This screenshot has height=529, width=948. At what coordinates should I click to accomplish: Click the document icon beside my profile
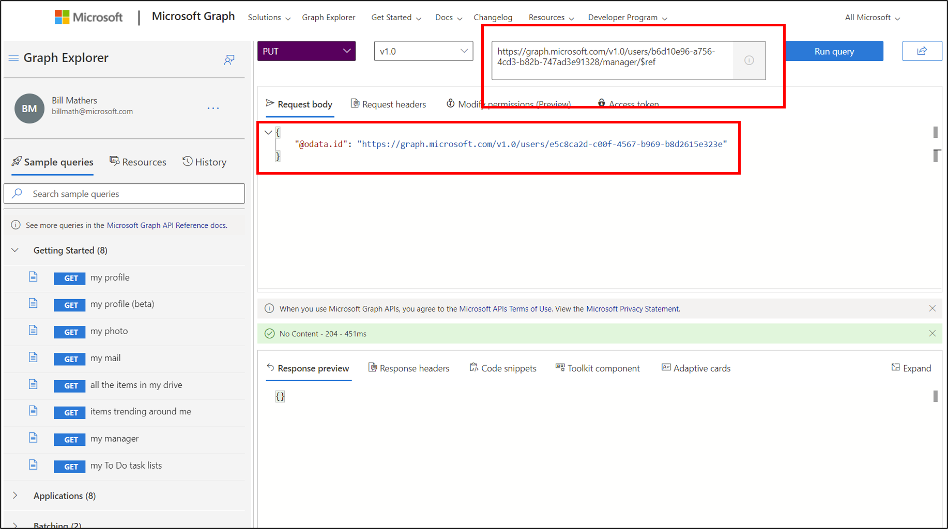click(x=33, y=277)
